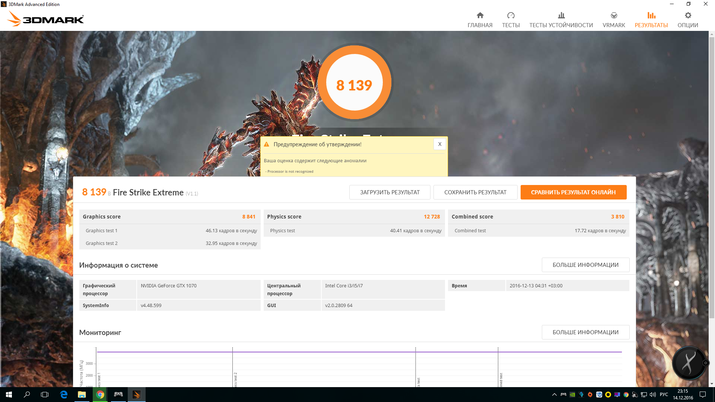Open БОЛЬШЕ ИНФОРМАЦИИ for system info
The width and height of the screenshot is (715, 402).
click(x=585, y=265)
